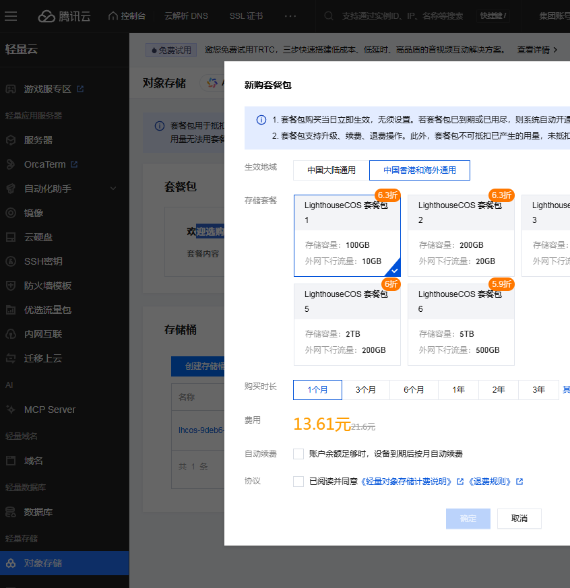The image size is (570, 588).
Task: Click the 自动化助手 sidebar icon
Action: point(11,189)
